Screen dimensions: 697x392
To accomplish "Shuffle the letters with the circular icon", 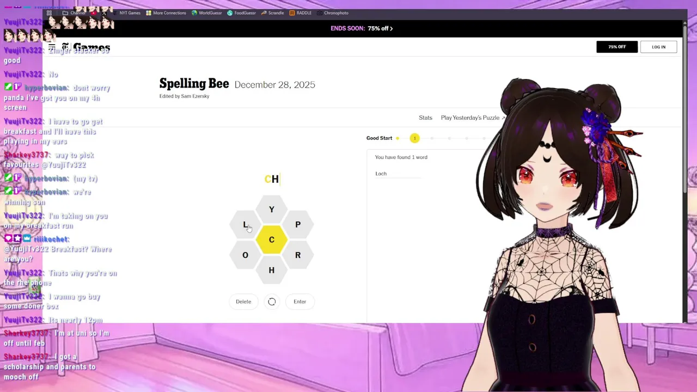I will coord(272,302).
